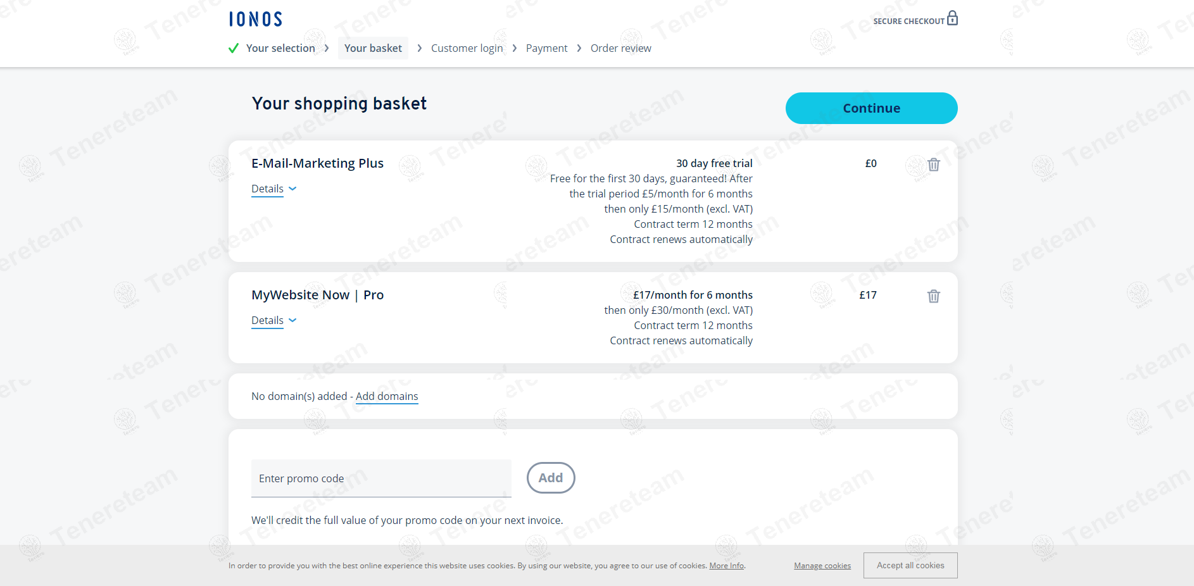Open the Order review step
Screen dimensions: 1194x586
coord(620,48)
